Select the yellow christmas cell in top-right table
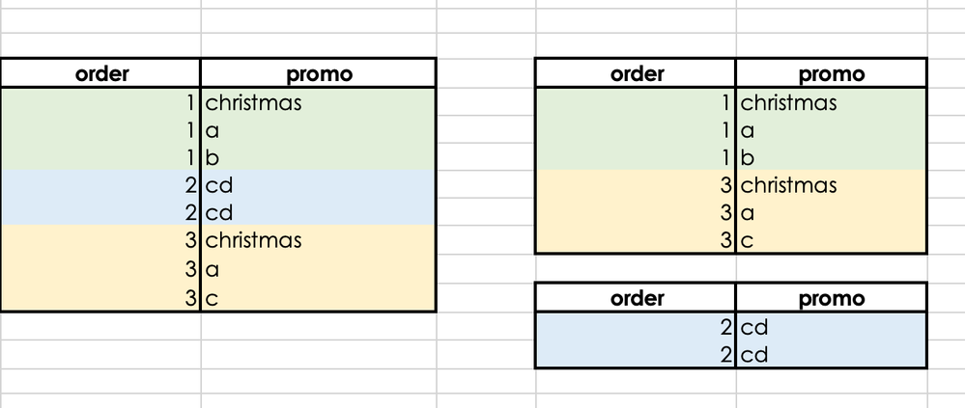The width and height of the screenshot is (965, 408). pos(831,184)
